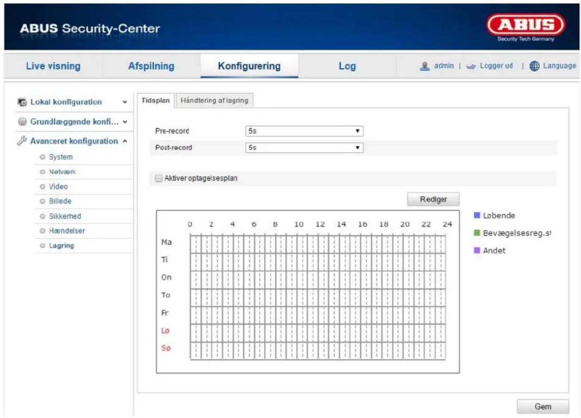This screenshot has width=581, height=418.
Task: Select the Tidsplan tab
Action: click(156, 101)
